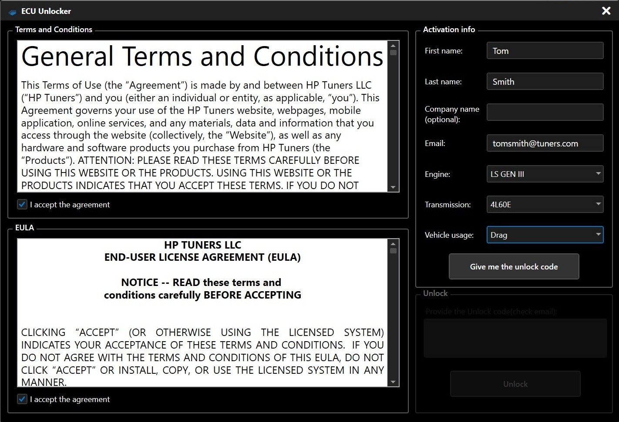Screen dimensions: 619x422
Task: Open the Transmission dropdown showing 4L60E
Action: pos(545,204)
